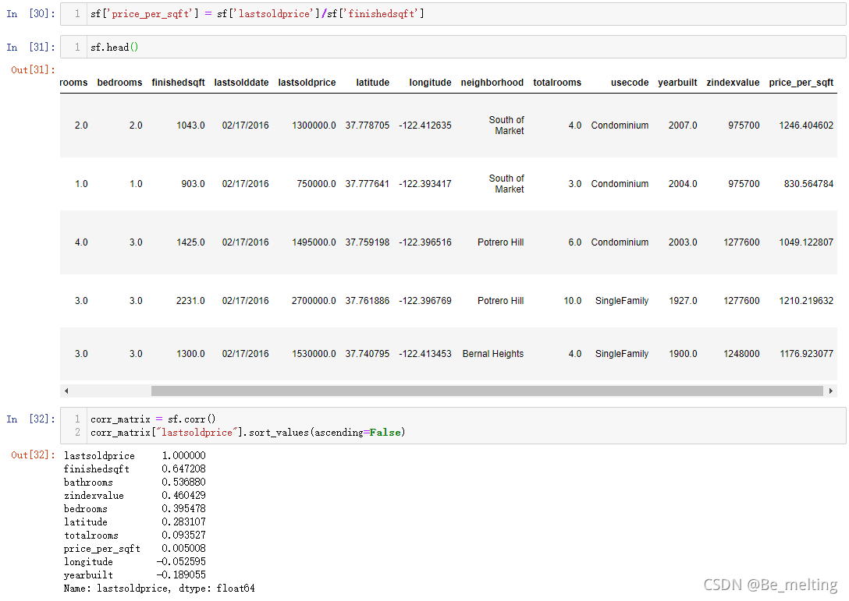Click the lastsolddate column header

point(241,82)
